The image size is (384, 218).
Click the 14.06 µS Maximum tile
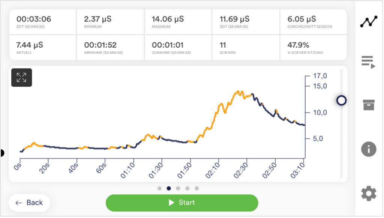pyautogui.click(x=178, y=22)
